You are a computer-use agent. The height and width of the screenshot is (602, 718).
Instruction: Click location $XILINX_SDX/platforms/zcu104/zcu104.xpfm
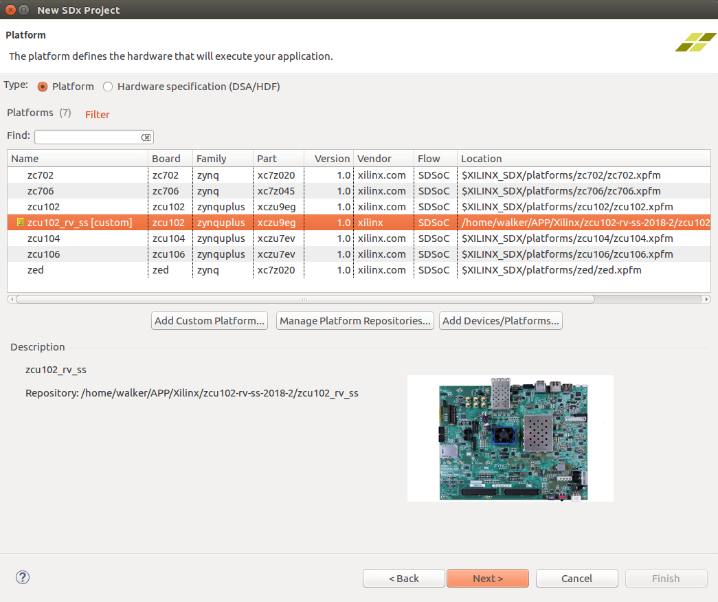568,238
